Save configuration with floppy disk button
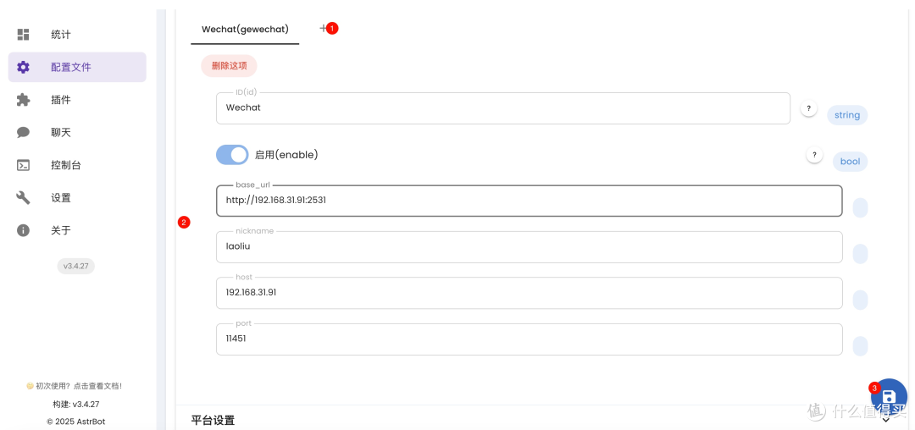Image resolution: width=915 pixels, height=430 pixels. tap(889, 396)
